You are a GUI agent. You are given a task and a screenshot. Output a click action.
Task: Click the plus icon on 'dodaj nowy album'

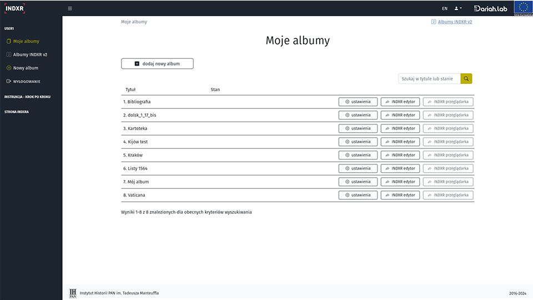pyautogui.click(x=137, y=64)
